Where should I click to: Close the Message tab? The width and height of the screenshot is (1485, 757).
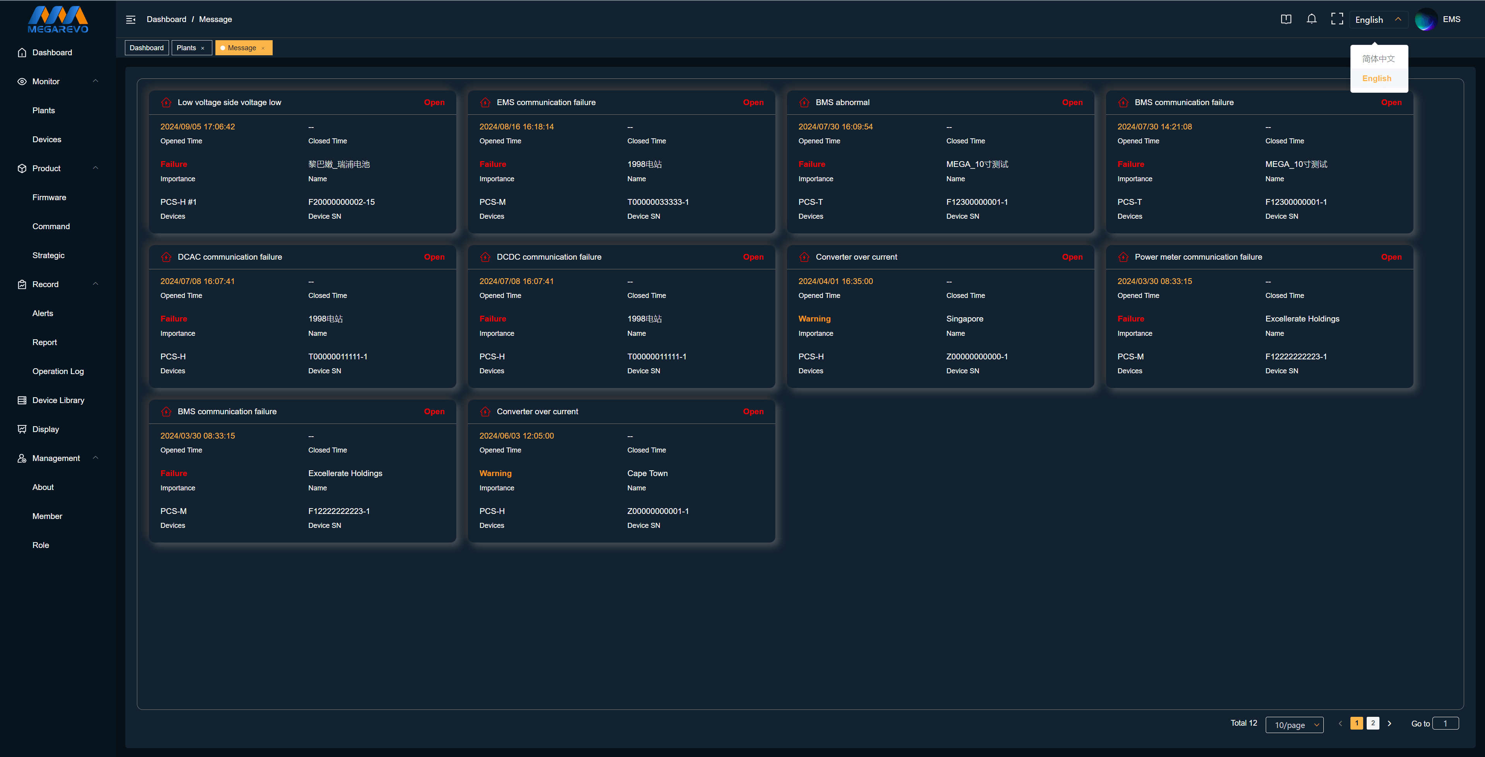coord(263,48)
